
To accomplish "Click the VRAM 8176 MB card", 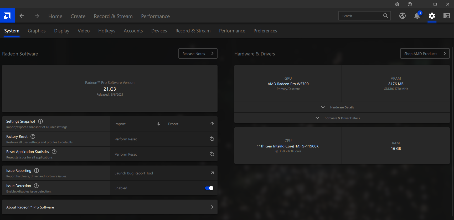I will tap(396, 83).
